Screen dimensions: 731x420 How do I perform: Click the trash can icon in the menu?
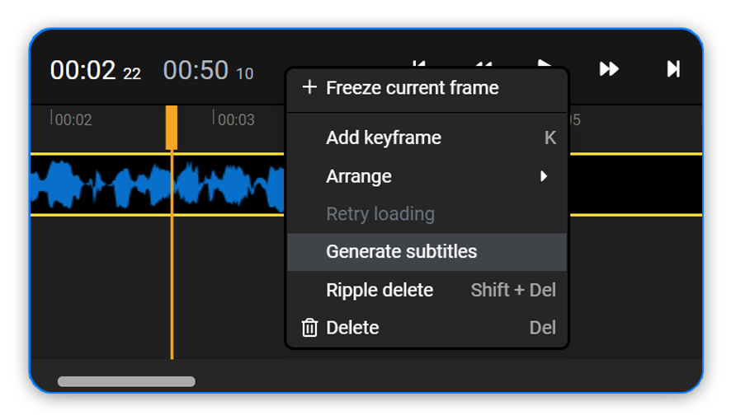click(309, 328)
